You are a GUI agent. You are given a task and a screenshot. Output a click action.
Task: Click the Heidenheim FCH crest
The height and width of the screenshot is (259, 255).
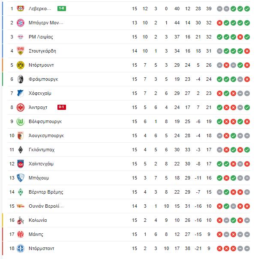click(21, 164)
